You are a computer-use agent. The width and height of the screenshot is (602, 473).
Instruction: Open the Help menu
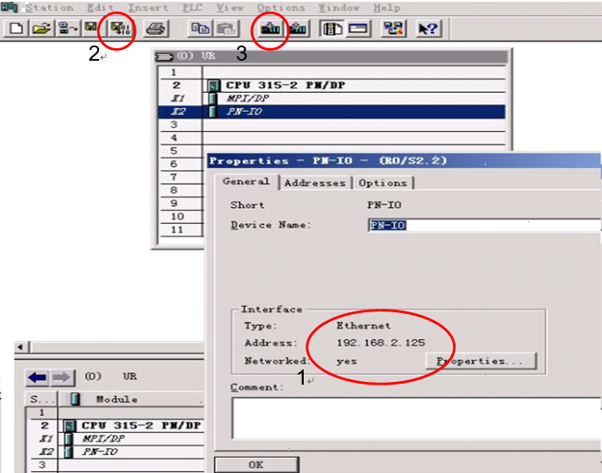387,8
